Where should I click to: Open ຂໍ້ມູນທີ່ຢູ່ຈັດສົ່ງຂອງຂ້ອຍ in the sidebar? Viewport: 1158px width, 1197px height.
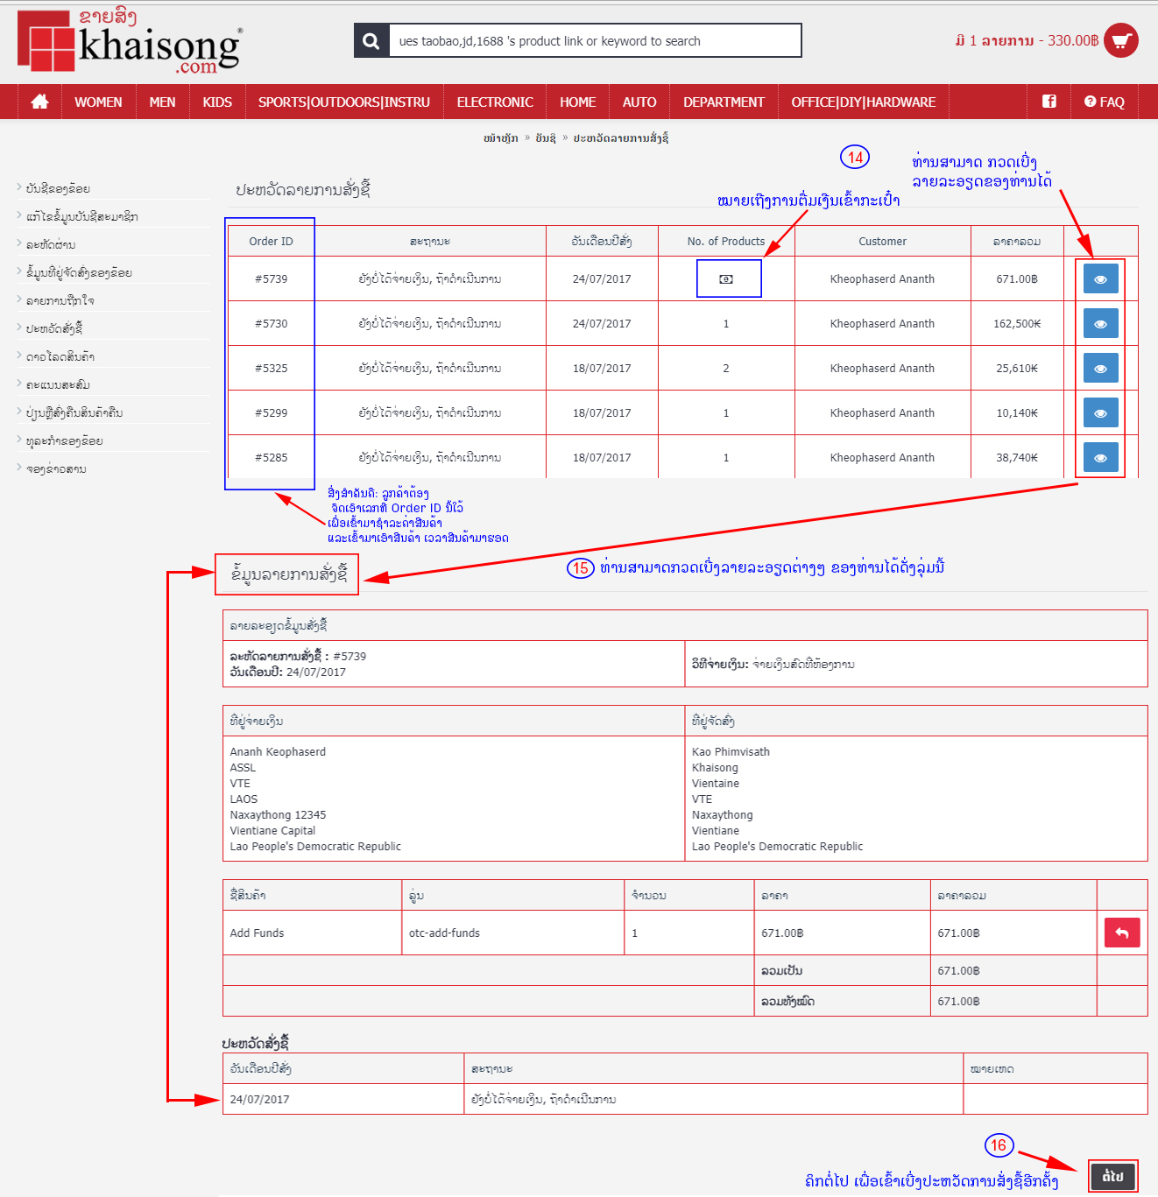[80, 272]
